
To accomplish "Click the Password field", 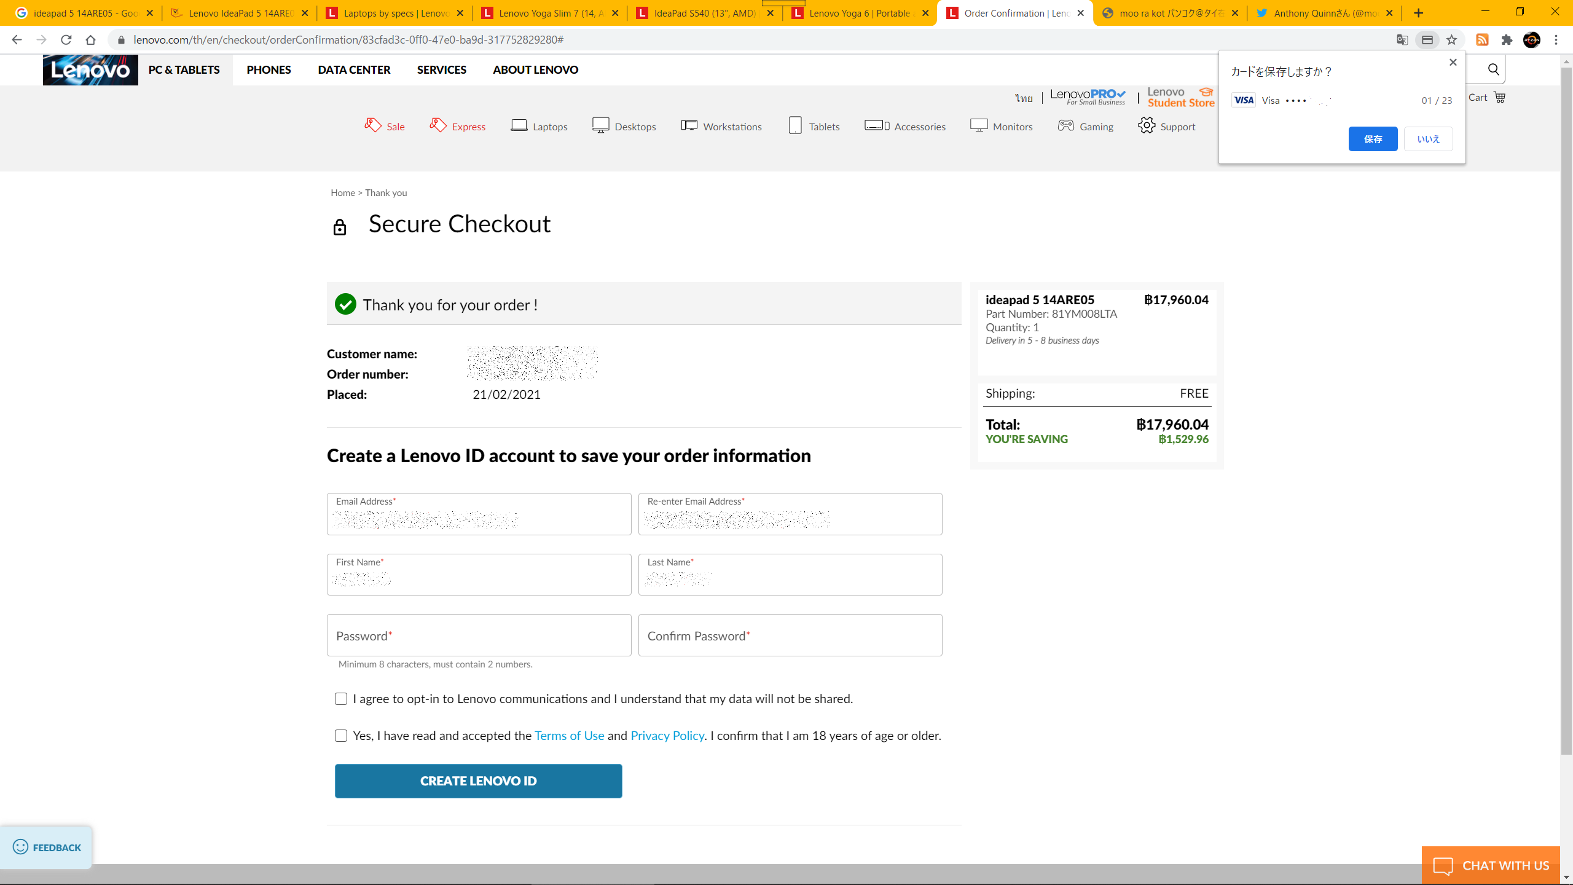I will tap(479, 635).
